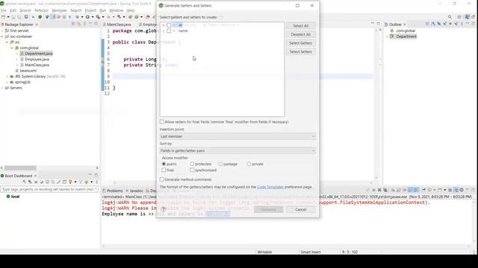478x268 pixels.
Task: Select the 'package' access modifier radio
Action: click(220, 164)
